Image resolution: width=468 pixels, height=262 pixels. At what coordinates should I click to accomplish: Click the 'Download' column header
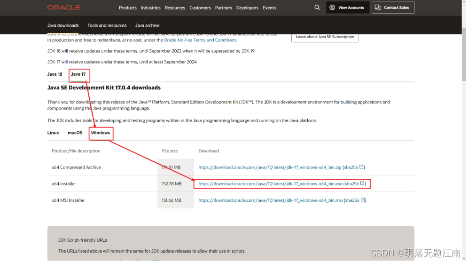tap(209, 151)
